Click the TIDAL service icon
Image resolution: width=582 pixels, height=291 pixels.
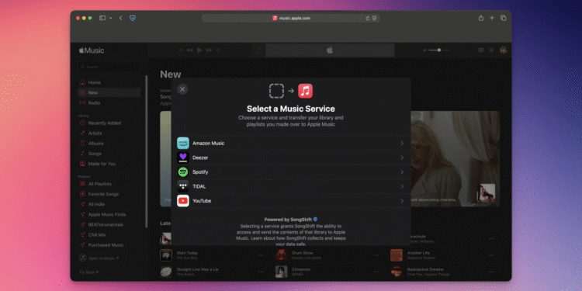pyautogui.click(x=183, y=187)
